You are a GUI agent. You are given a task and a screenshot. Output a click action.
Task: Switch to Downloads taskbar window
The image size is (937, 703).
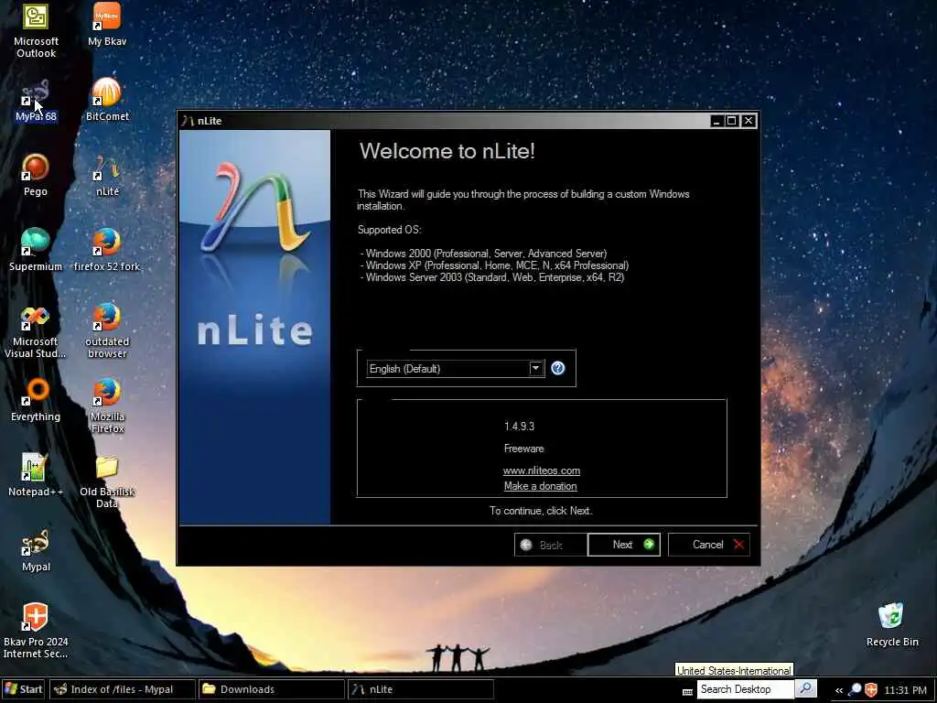click(271, 689)
